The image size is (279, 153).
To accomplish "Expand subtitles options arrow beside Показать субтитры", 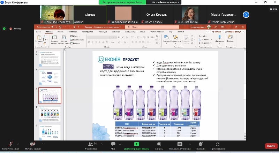I will [x=190, y=144].
